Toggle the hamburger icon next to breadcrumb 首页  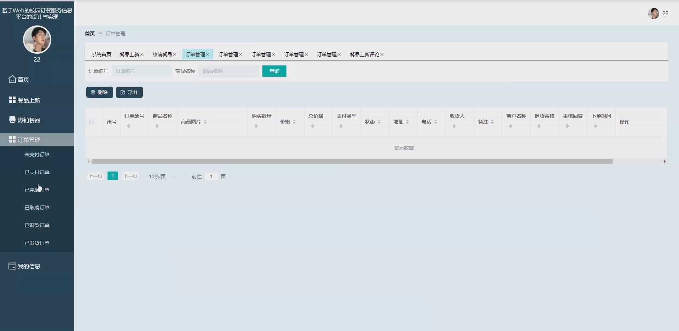(100, 34)
